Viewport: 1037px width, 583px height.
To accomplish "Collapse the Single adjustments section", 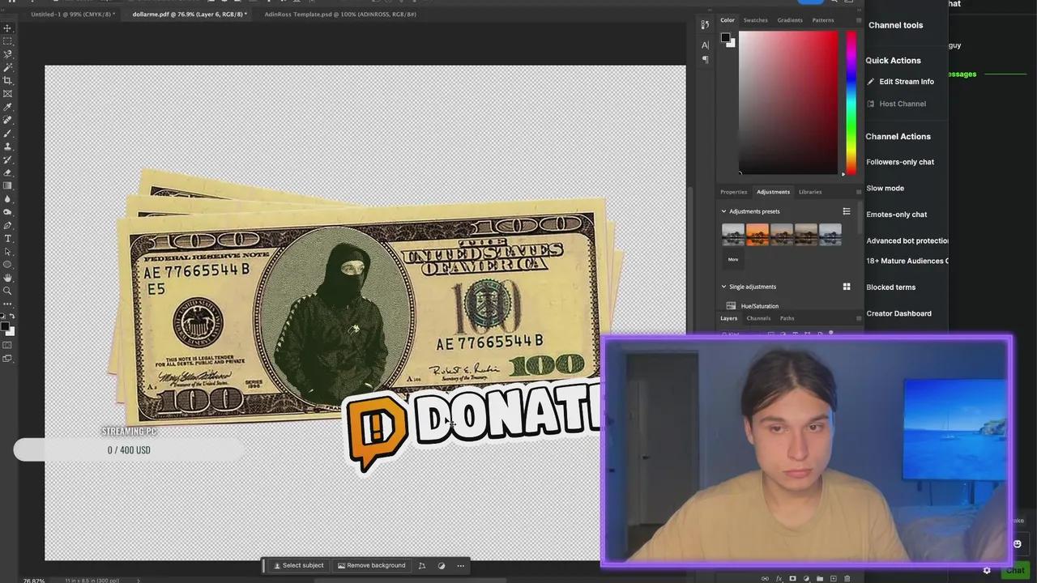I will tap(724, 287).
